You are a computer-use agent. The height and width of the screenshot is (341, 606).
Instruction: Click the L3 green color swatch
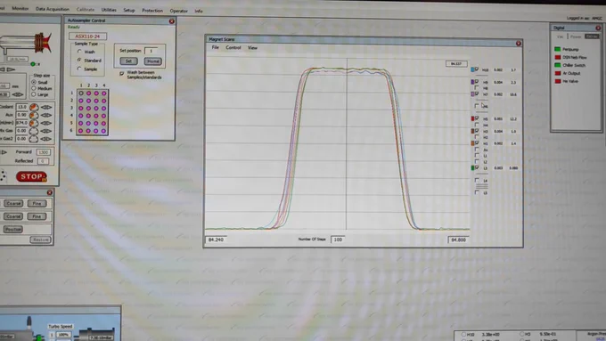click(x=472, y=168)
